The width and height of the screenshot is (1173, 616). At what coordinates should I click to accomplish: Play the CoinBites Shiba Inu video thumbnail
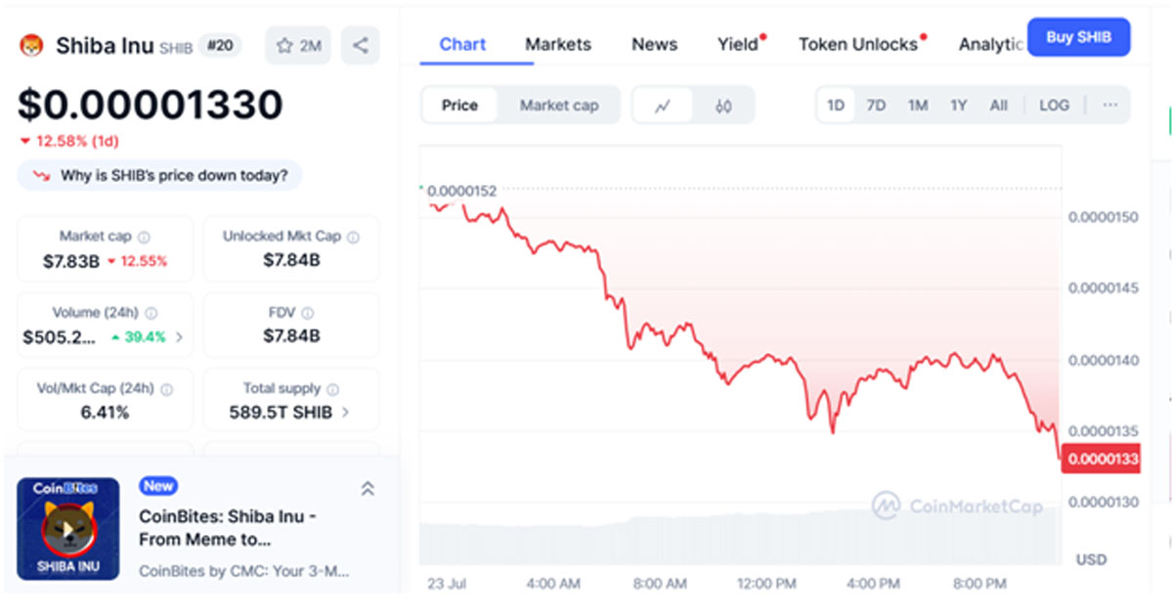pos(68,529)
